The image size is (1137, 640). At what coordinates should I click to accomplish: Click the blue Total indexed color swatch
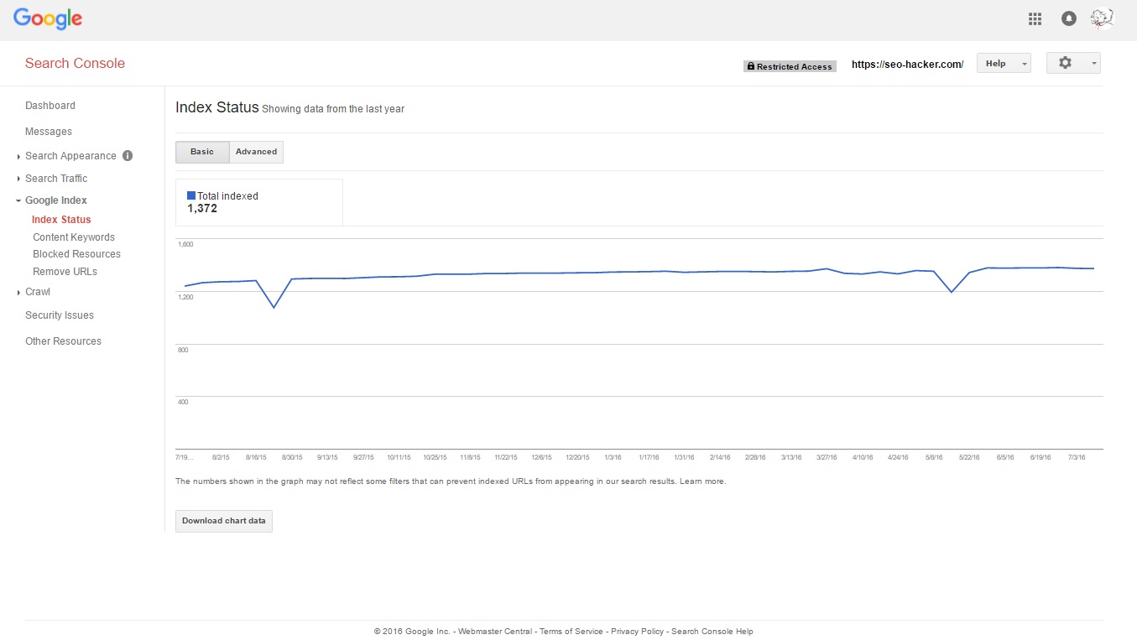[191, 195]
